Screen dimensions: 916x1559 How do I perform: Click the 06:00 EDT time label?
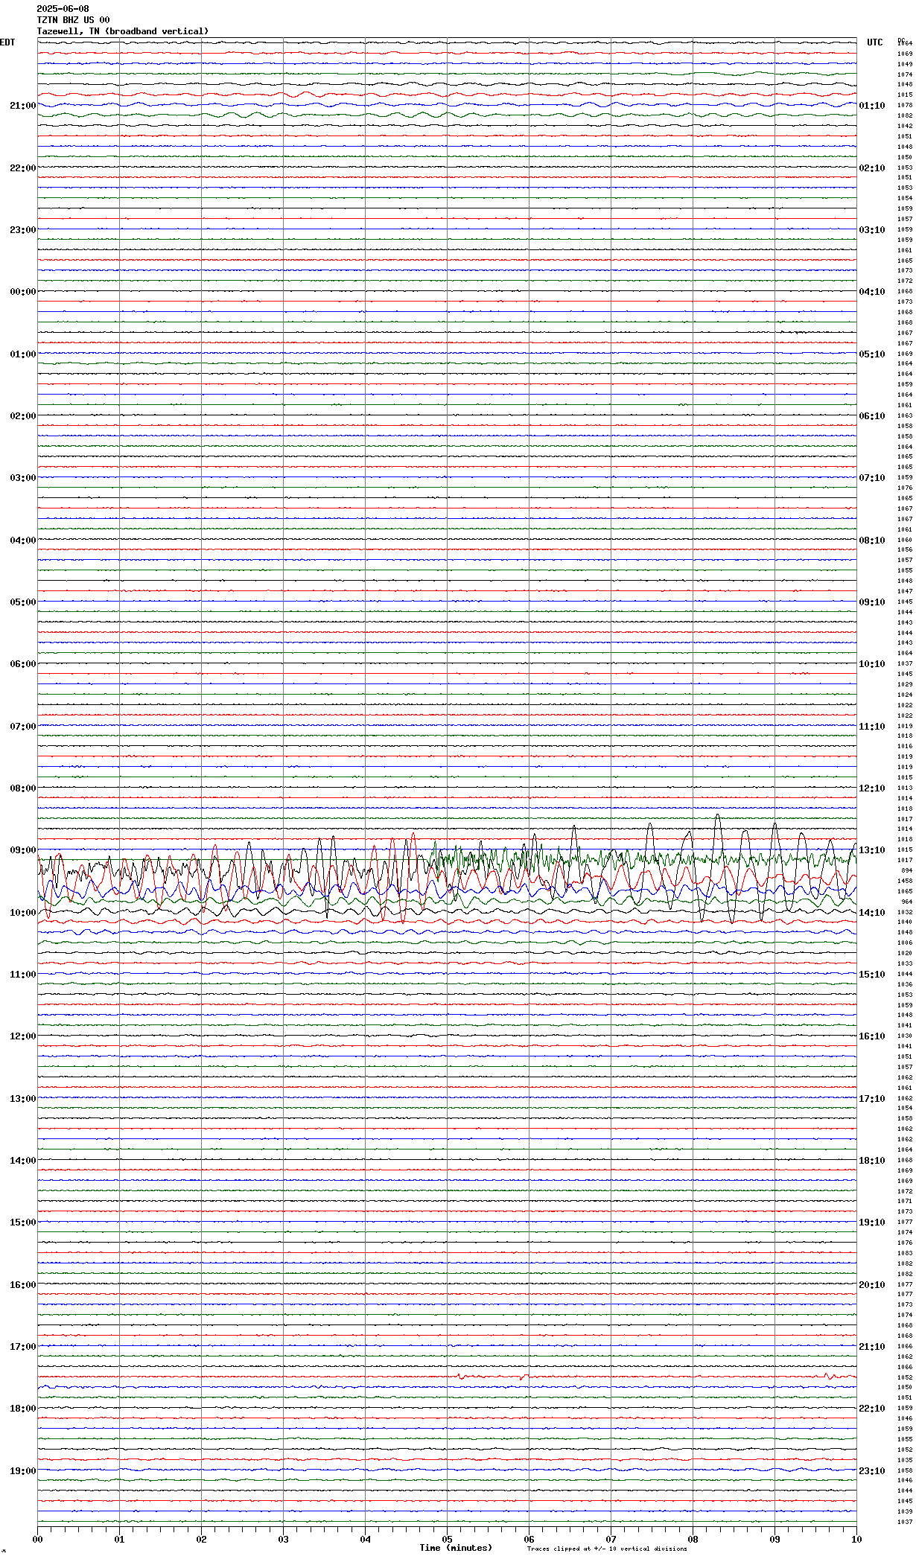[x=23, y=664]
